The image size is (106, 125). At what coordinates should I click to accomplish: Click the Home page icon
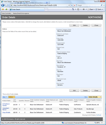pos(73,9)
